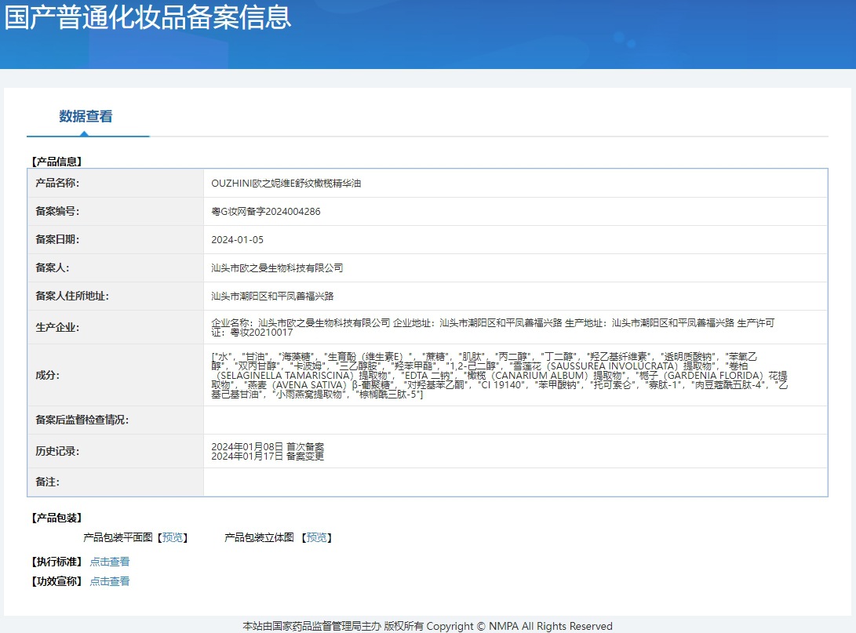The image size is (856, 633).
Task: Click the 备案后监督检查情况 label cell
Action: (x=115, y=420)
